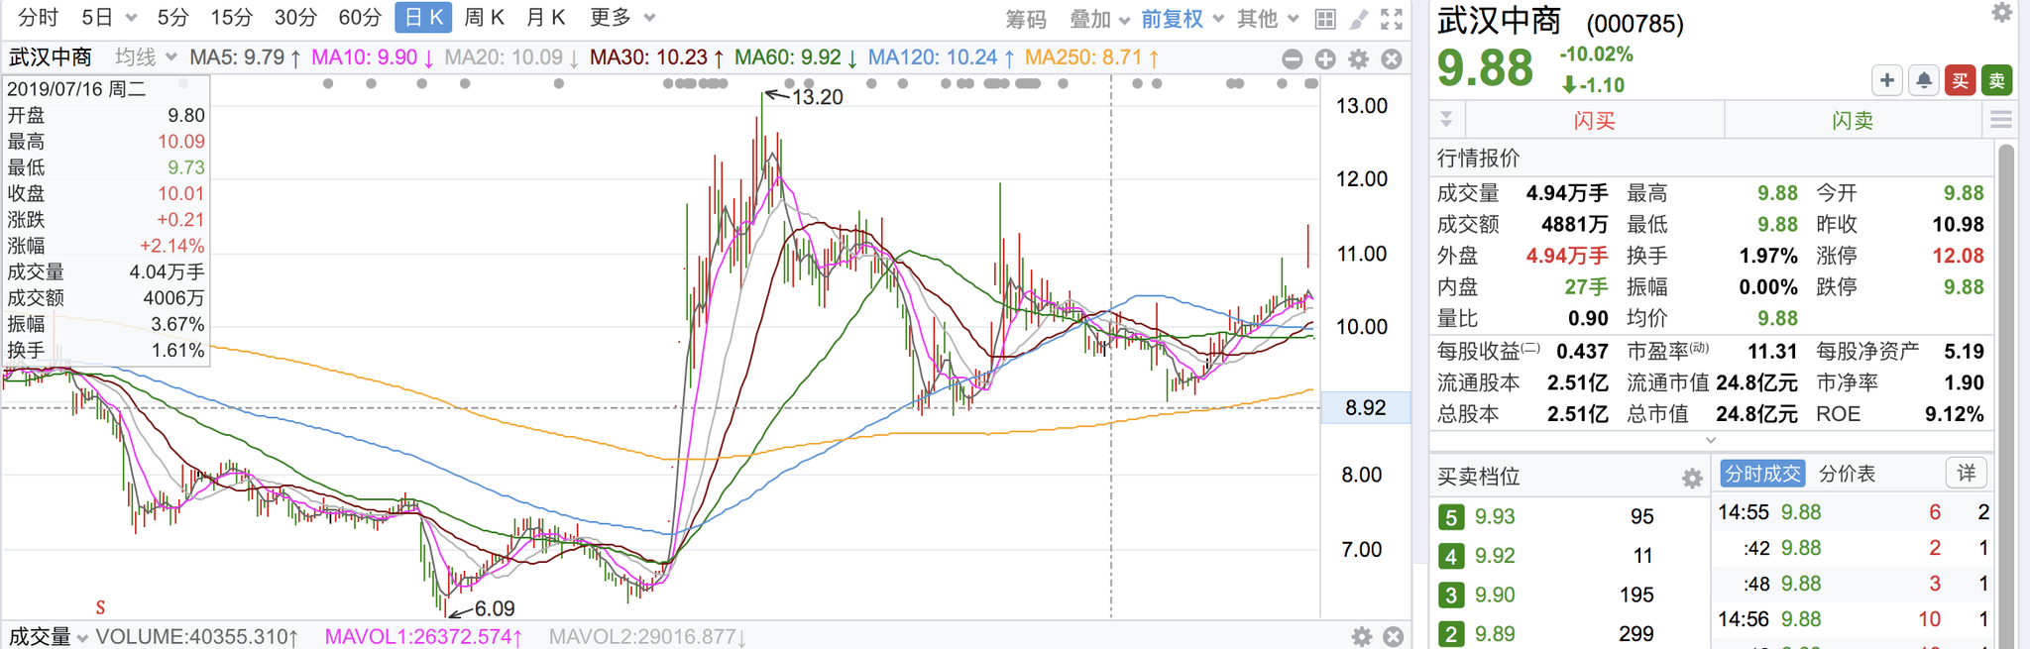Zoom in chart with plus icon

click(x=1325, y=58)
